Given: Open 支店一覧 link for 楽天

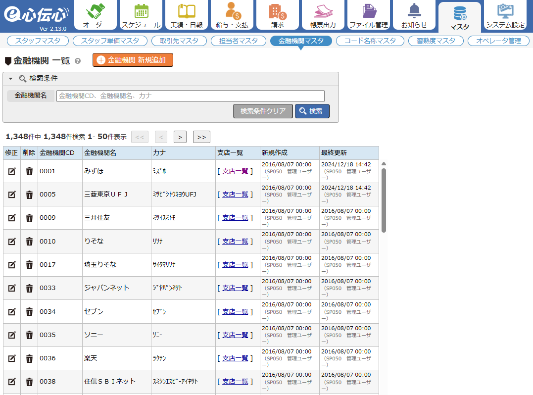Looking at the screenshot, I should [235, 358].
